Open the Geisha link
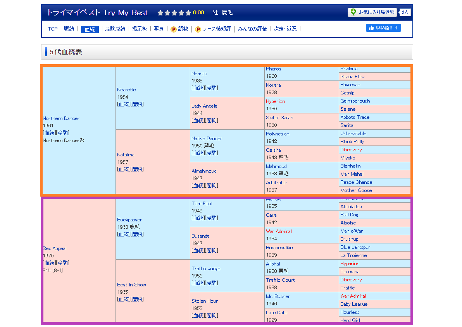Image resolution: width=462 pixels, height=327 pixels. [x=273, y=150]
